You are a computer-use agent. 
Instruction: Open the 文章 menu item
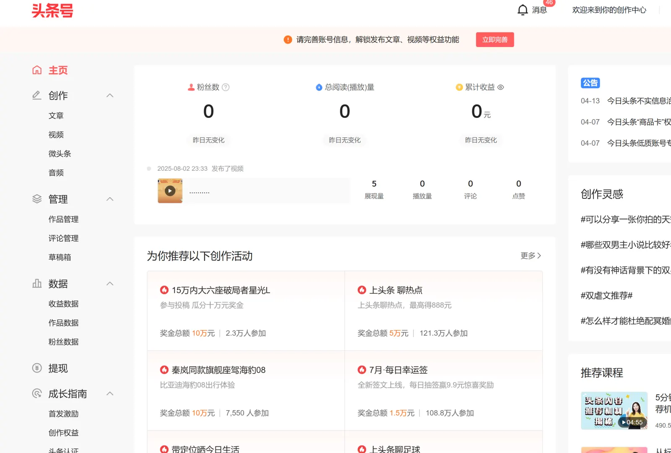[x=56, y=115]
